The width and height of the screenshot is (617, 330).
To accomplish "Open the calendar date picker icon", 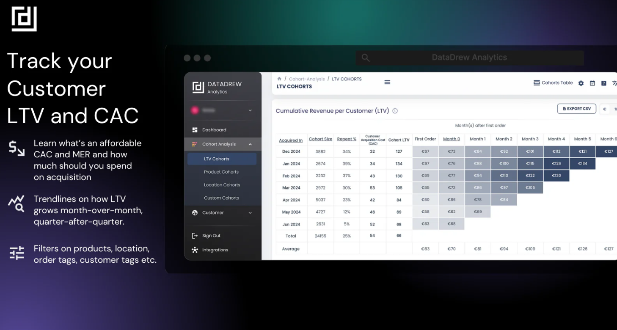I will [x=592, y=83].
